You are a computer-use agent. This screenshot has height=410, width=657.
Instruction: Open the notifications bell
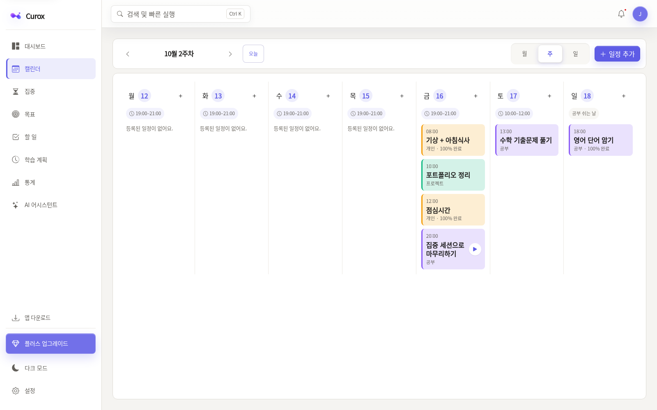point(621,14)
